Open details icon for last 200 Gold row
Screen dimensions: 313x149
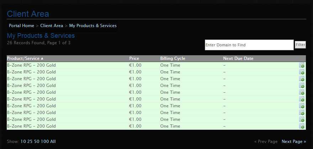coord(302,126)
